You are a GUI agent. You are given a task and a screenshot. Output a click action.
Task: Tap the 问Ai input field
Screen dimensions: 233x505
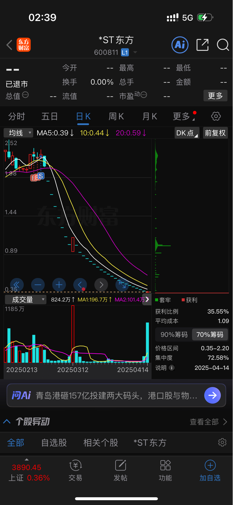(x=116, y=395)
